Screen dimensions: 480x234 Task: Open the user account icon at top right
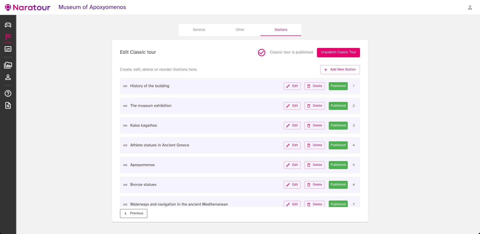pos(470,7)
